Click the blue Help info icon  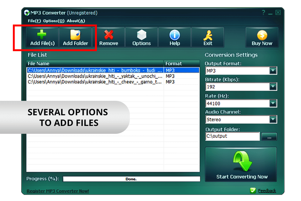[175, 35]
